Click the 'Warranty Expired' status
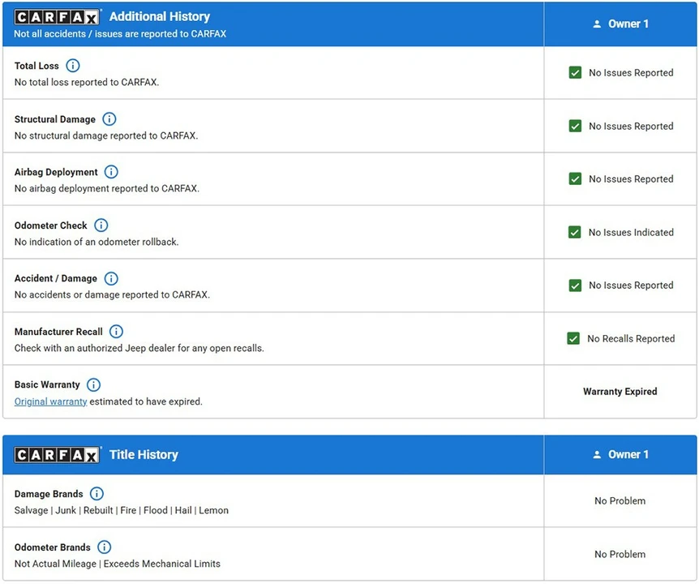This screenshot has width=699, height=584. pos(620,392)
